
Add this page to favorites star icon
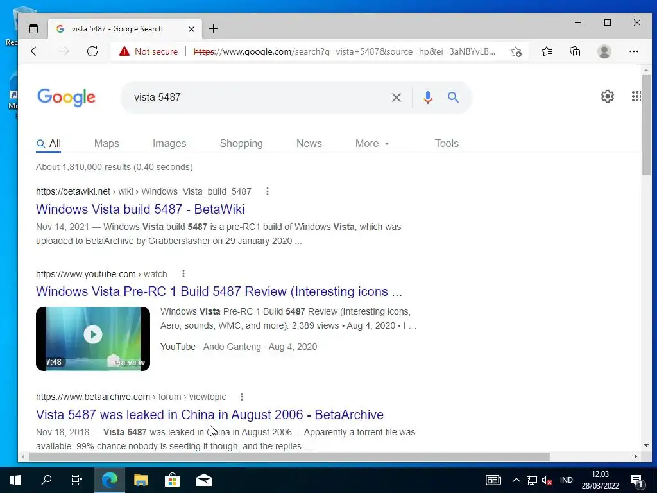(516, 51)
